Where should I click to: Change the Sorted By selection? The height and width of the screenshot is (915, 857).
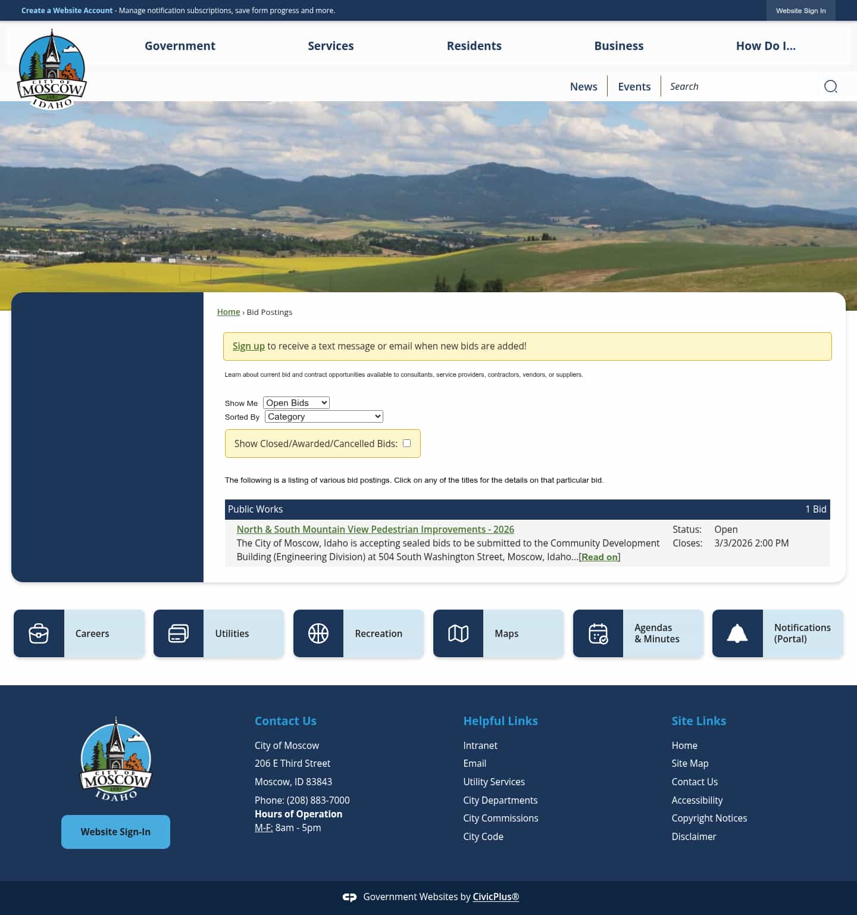(323, 416)
